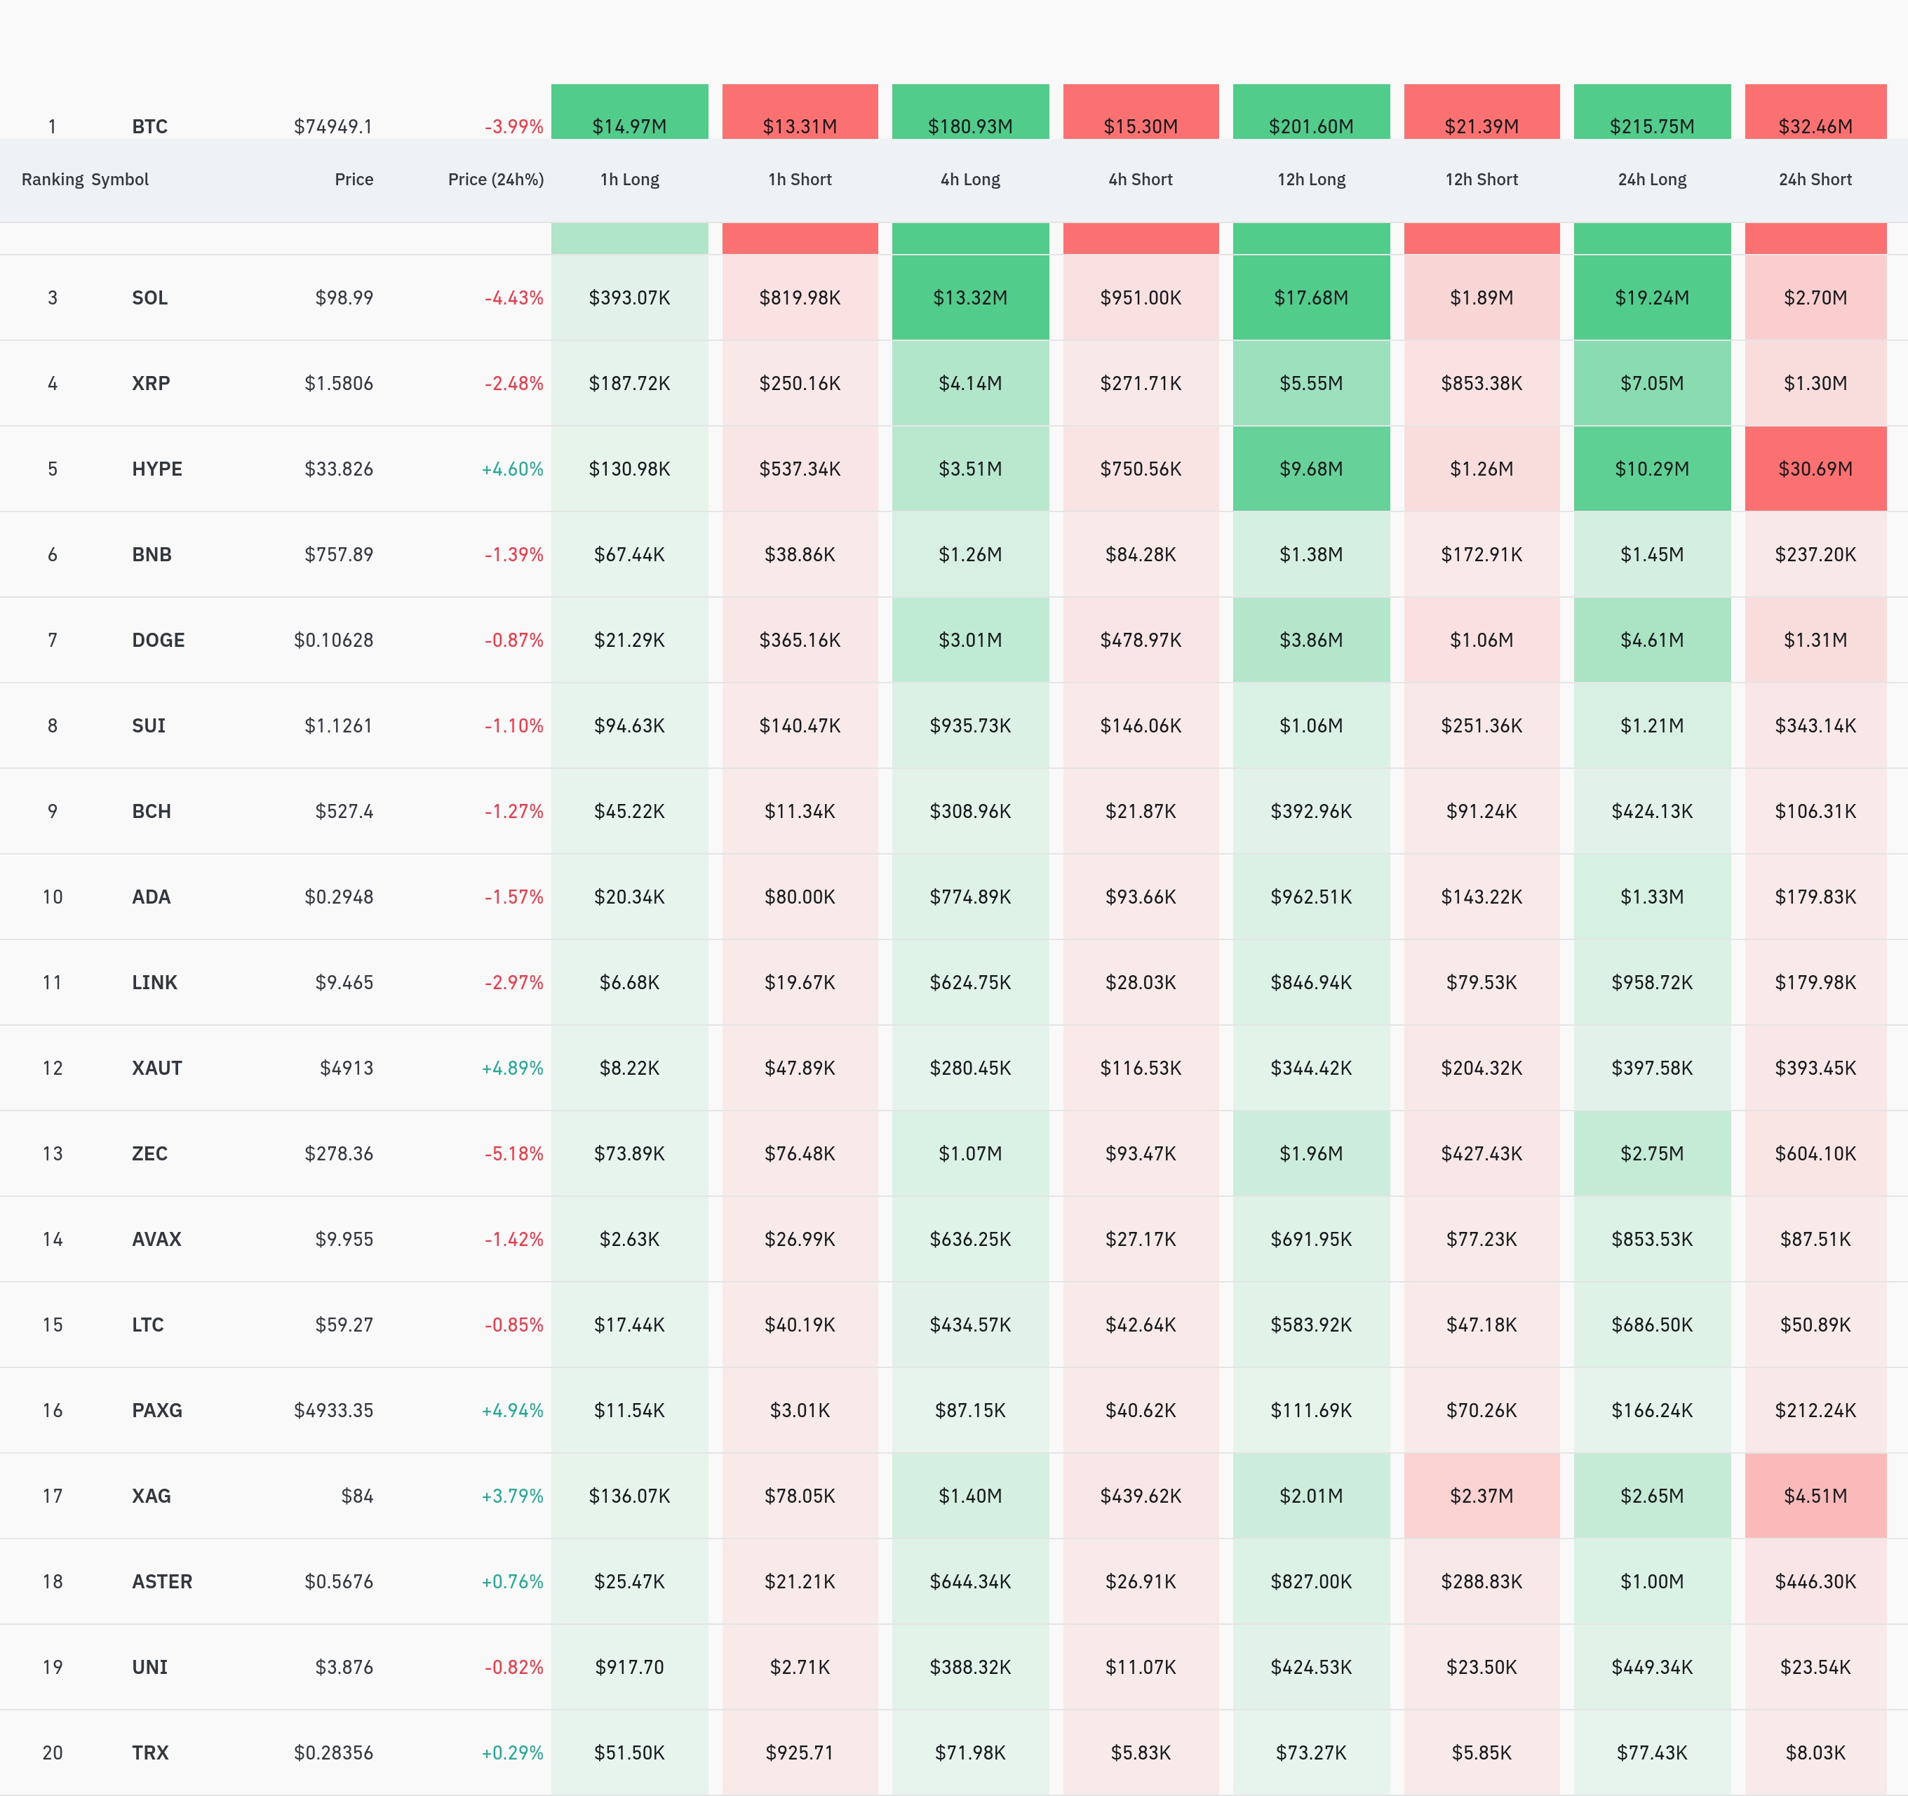Image resolution: width=1908 pixels, height=1796 pixels.
Task: Click the PAXG price $4933.35
Action: click(x=333, y=1410)
